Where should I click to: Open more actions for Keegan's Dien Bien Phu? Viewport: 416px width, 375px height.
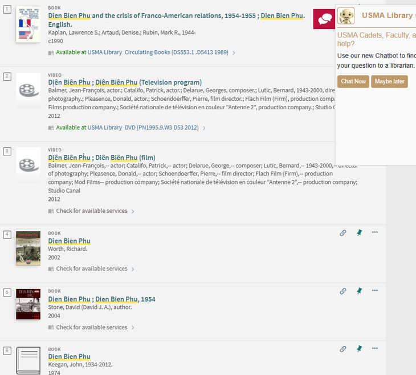click(374, 348)
